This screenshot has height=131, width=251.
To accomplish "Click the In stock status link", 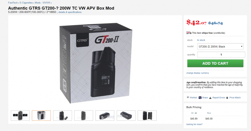I will click(x=201, y=40).
